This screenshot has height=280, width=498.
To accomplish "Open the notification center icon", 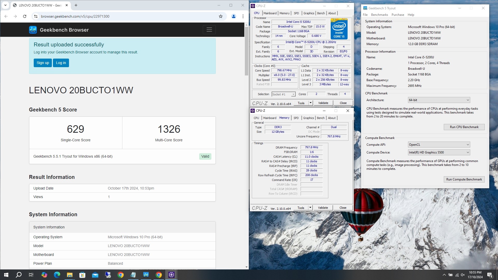I will click(490, 275).
